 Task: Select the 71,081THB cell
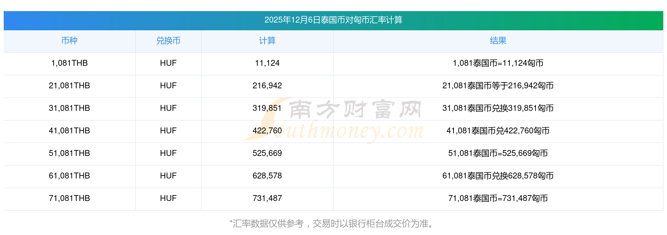click(x=69, y=198)
